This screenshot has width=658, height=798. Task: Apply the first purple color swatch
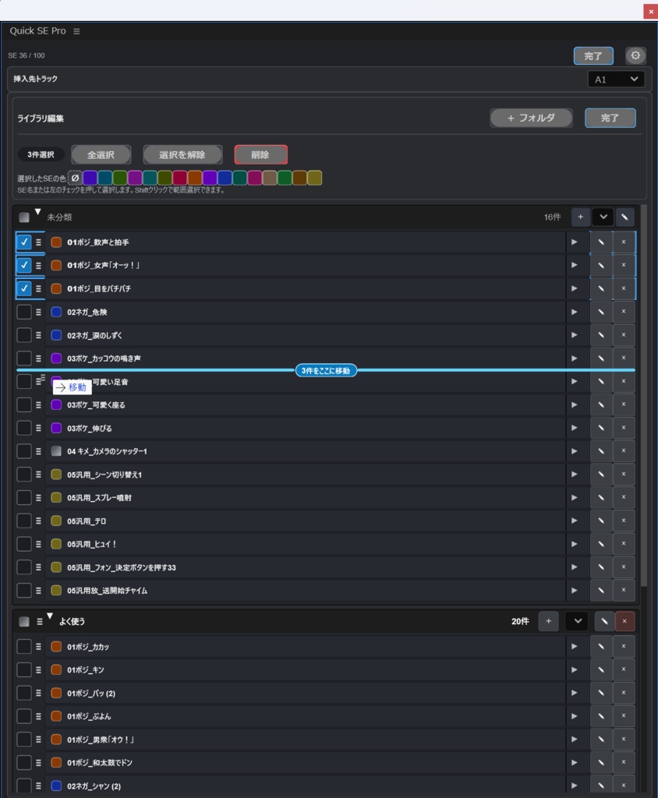(90, 178)
